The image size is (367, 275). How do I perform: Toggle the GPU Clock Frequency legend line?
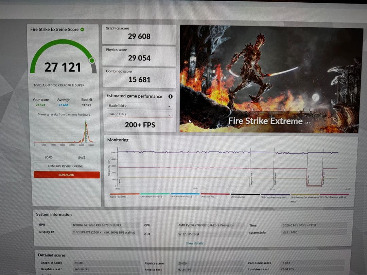click(x=334, y=196)
